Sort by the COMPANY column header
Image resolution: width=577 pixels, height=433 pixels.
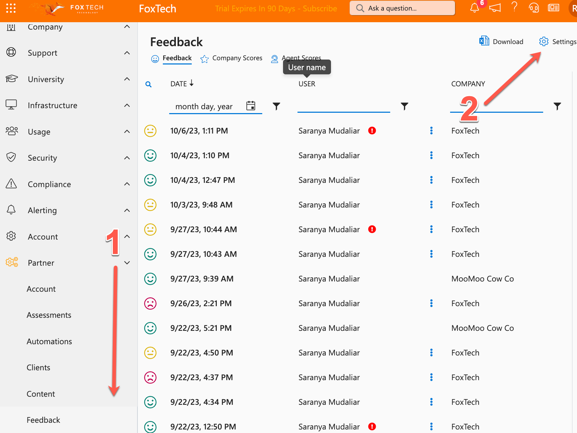[468, 84]
